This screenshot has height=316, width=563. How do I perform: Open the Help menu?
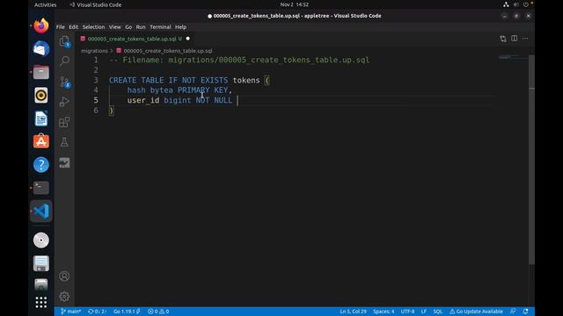click(x=180, y=27)
